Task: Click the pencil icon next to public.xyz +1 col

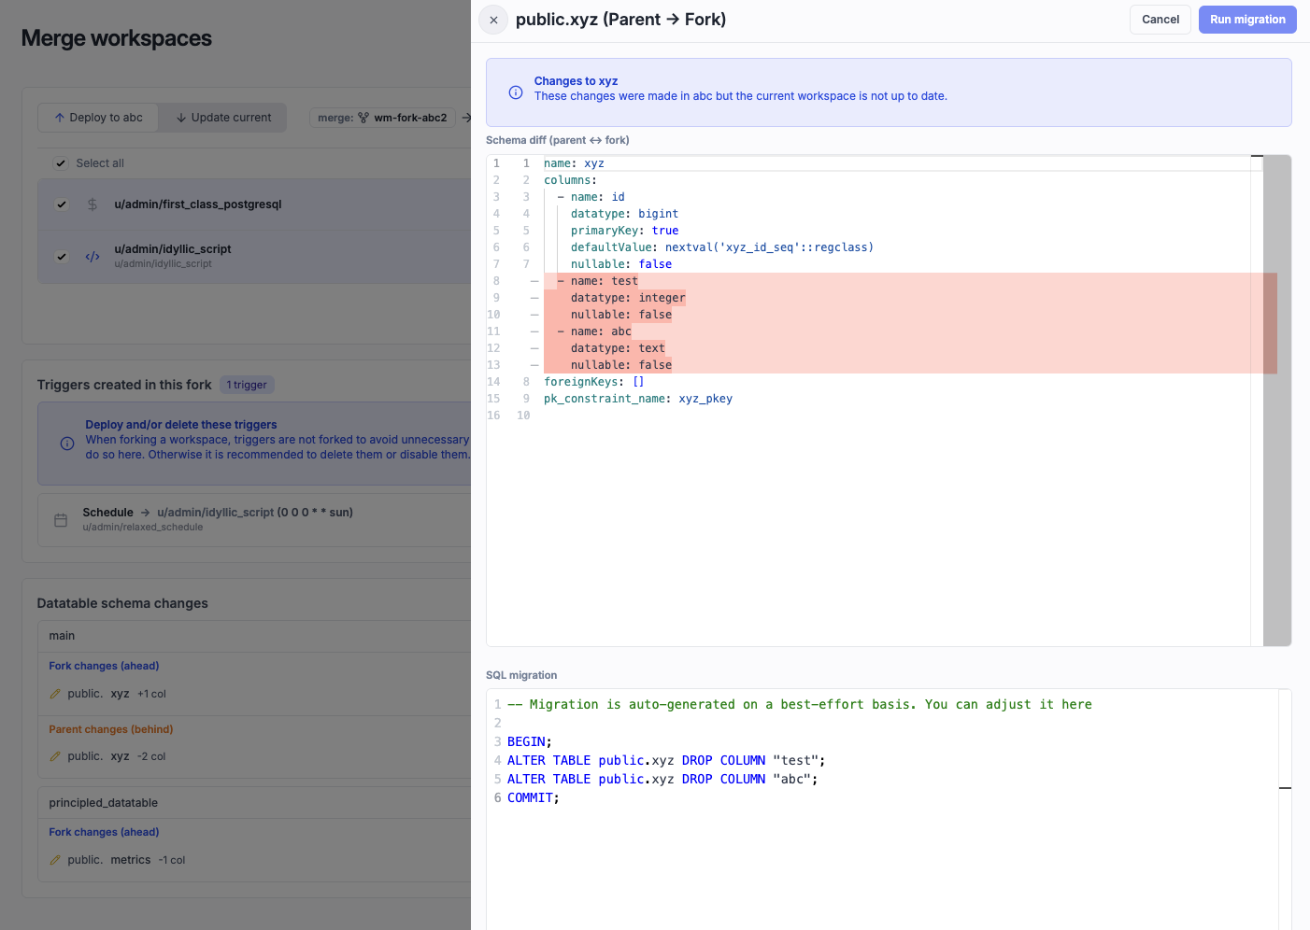Action: point(55,693)
